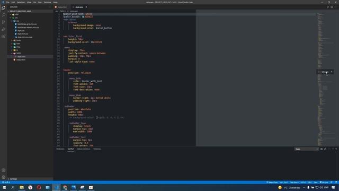Open the Sass output channel dropdown
The width and height of the screenshot is (339, 191).
point(307,149)
